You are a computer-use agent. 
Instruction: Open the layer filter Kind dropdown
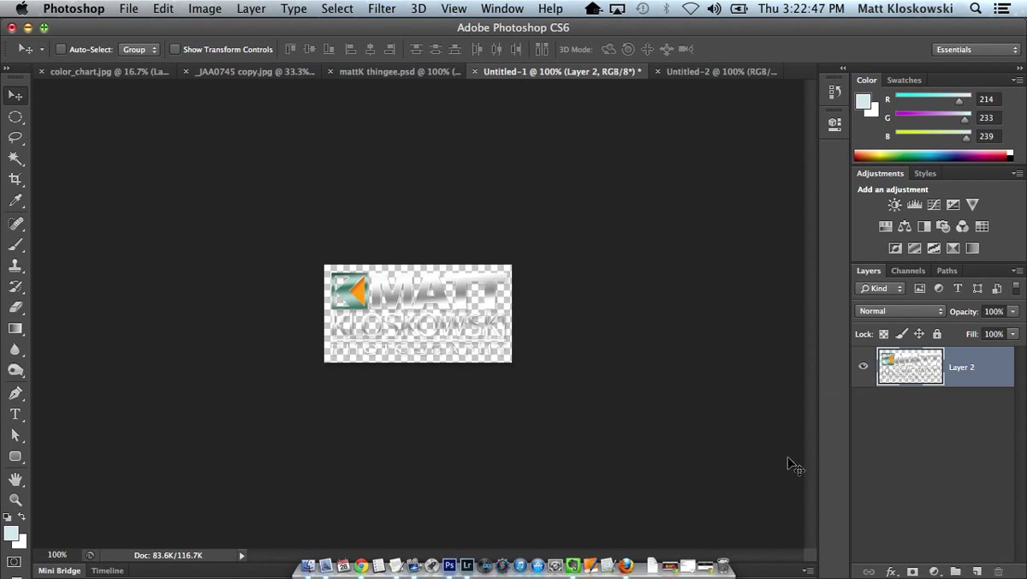click(x=881, y=289)
